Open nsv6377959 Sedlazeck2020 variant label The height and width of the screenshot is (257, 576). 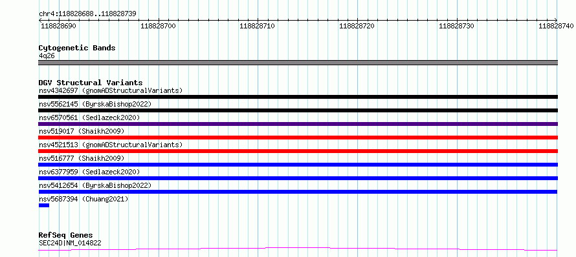pos(89,172)
